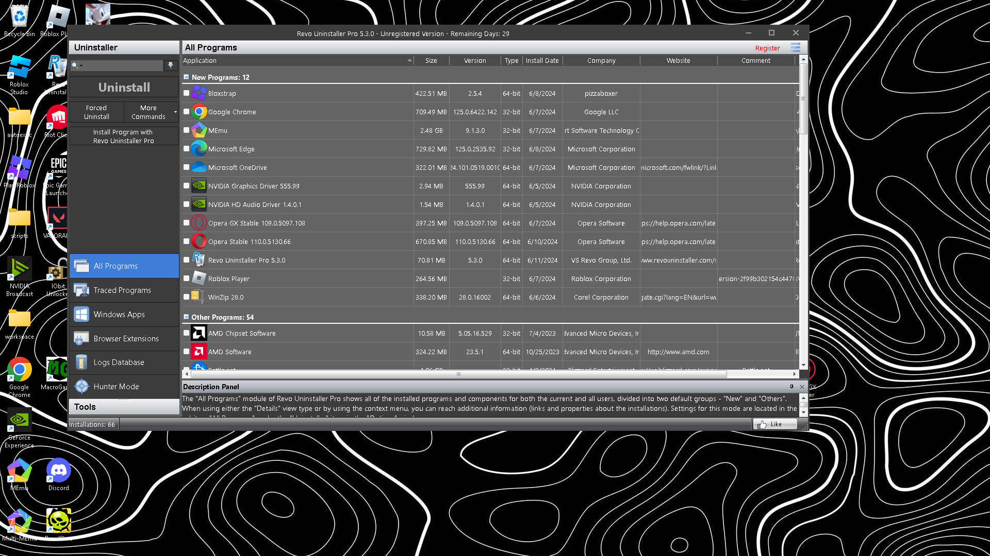Collapse the New Programs group
This screenshot has height=556, width=990.
click(x=187, y=77)
